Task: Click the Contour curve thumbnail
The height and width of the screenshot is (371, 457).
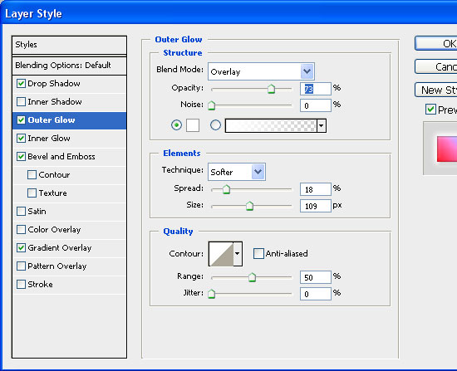Action: point(221,254)
